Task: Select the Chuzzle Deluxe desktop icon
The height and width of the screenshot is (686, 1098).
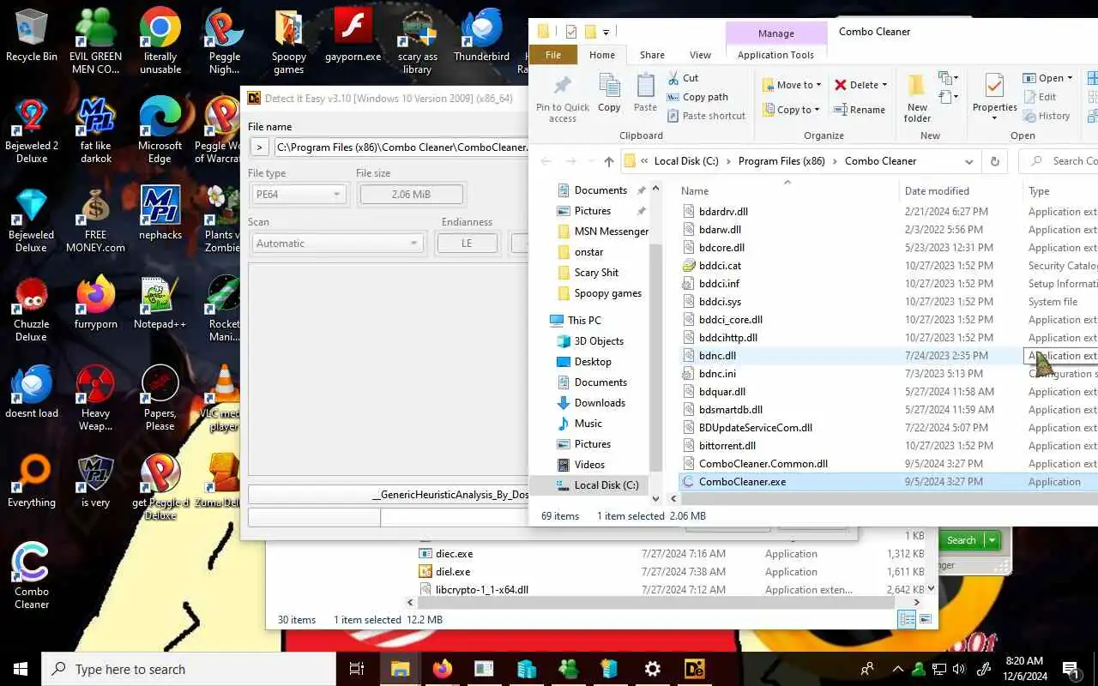Action: click(32, 309)
